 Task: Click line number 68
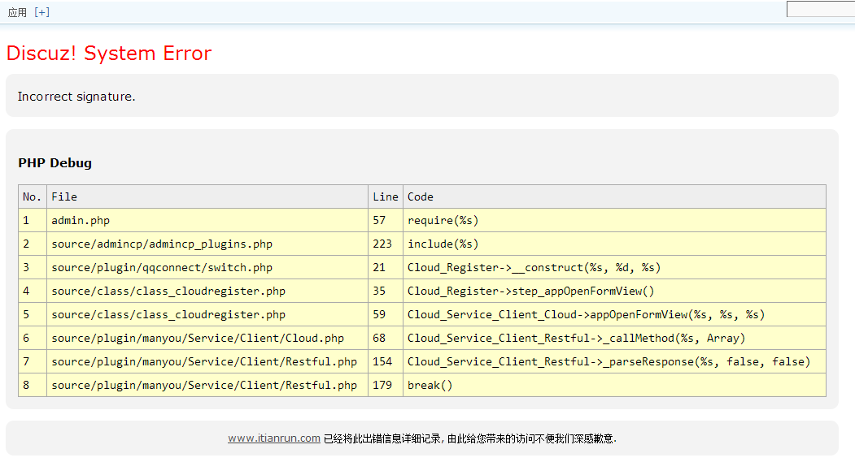point(386,338)
